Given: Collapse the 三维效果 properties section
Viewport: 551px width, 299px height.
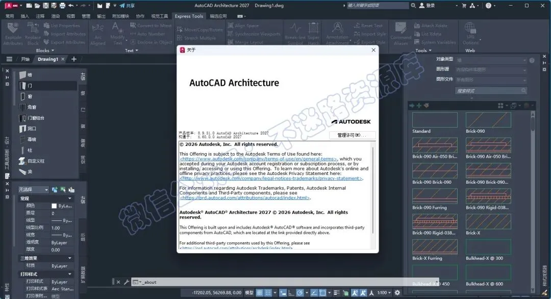Looking at the screenshot, I should tap(69, 258).
